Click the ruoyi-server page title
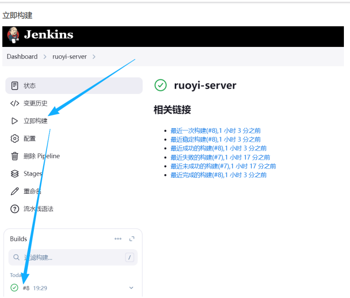 click(x=205, y=85)
